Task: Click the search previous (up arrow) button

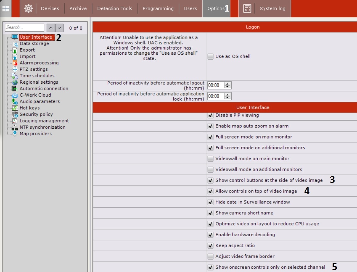Action: click(51, 28)
